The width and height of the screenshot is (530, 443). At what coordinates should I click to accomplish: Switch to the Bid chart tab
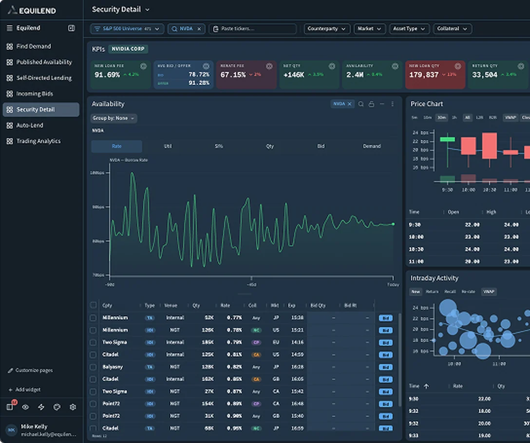coord(321,147)
